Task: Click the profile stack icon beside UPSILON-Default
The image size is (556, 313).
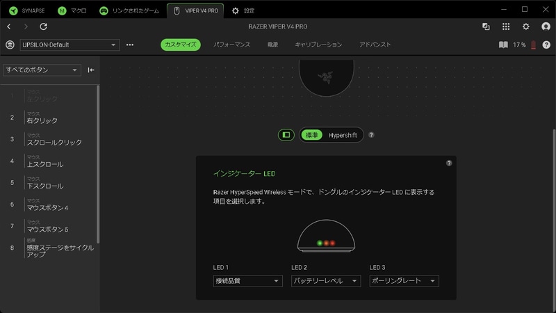Action: pos(10,45)
